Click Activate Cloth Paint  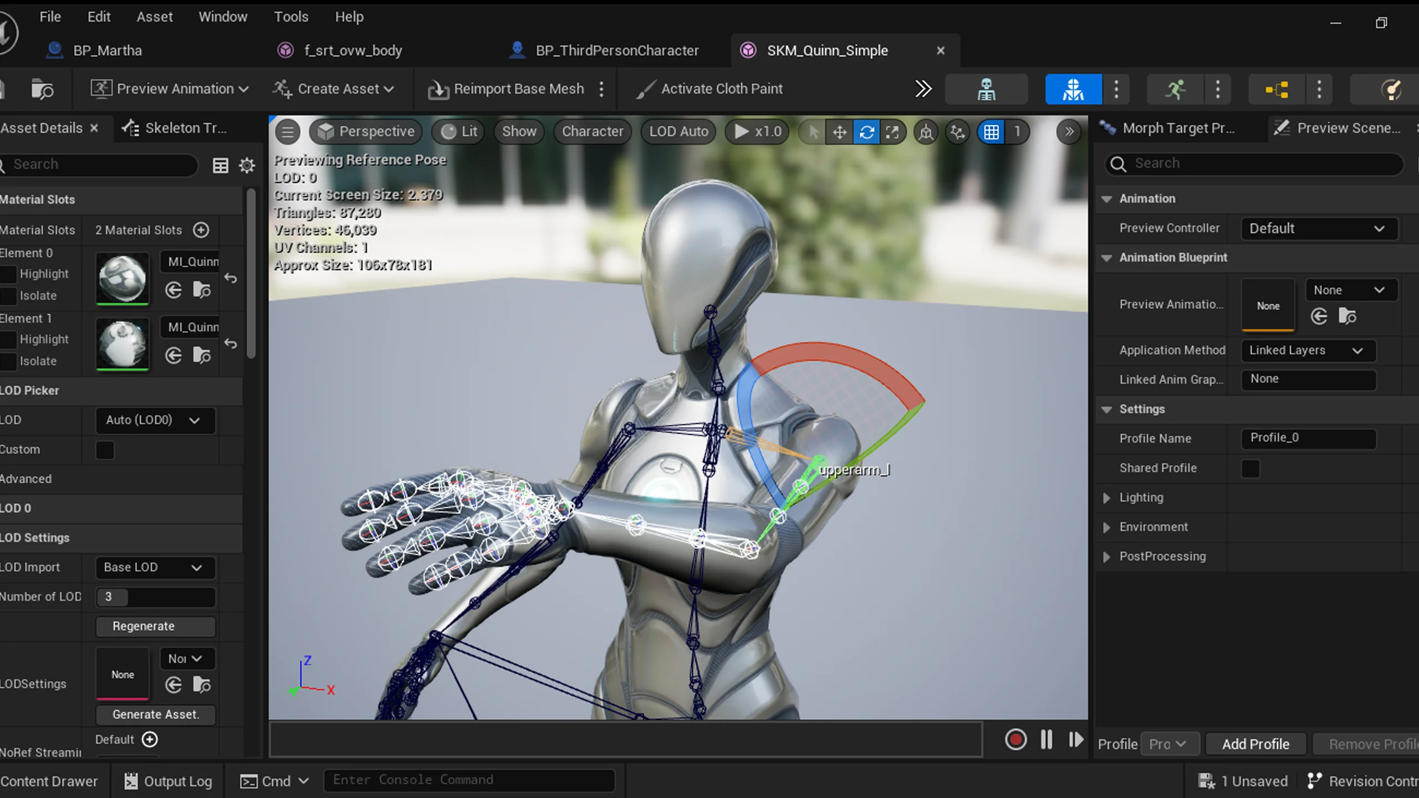pos(709,89)
